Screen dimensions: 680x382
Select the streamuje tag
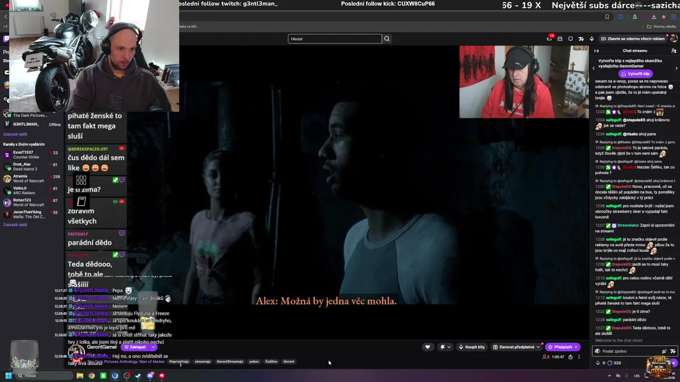202,361
